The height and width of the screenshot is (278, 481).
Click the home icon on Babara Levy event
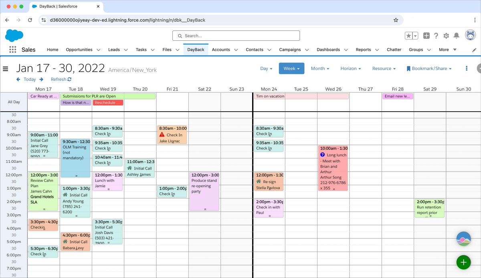pyautogui.click(x=65, y=242)
